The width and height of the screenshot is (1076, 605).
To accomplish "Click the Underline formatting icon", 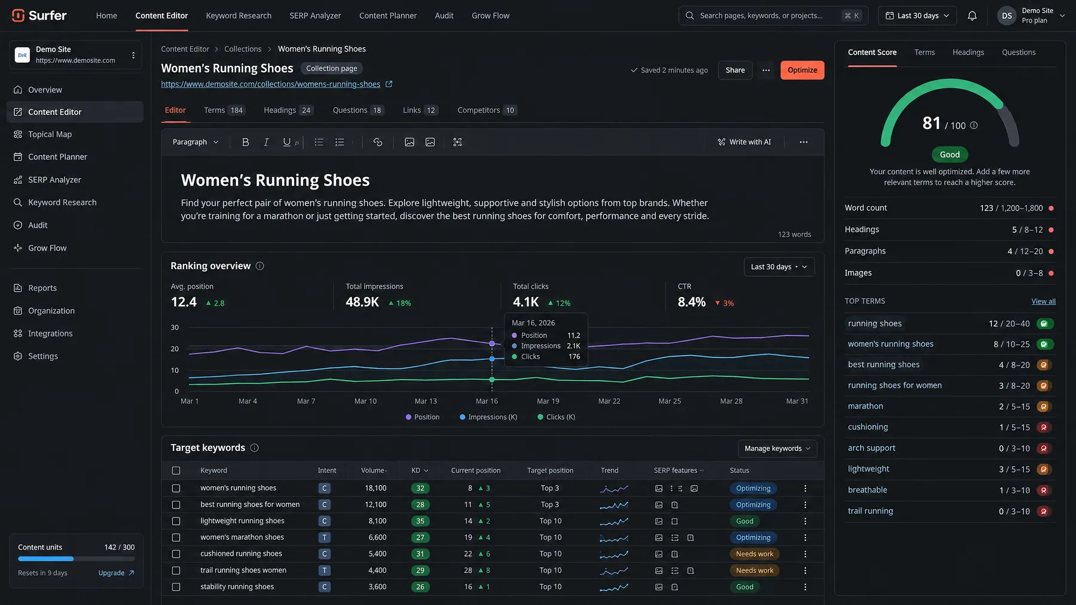I will pyautogui.click(x=287, y=142).
